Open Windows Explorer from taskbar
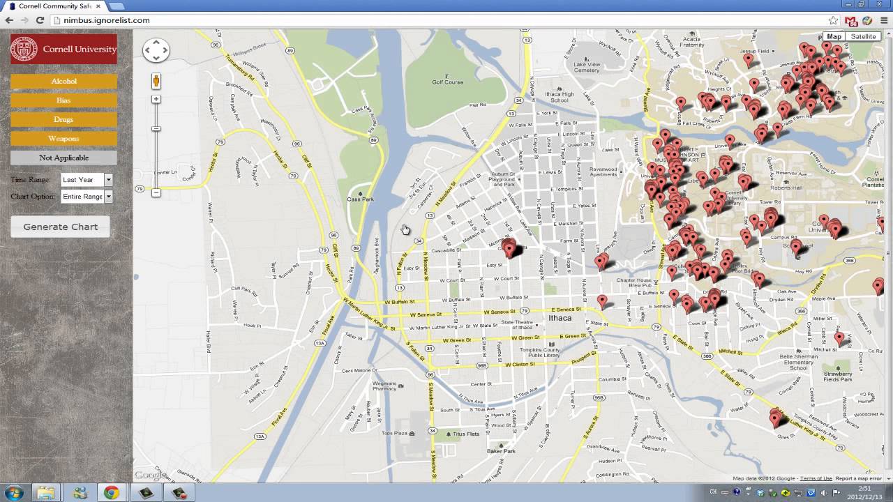This screenshot has width=893, height=502. (46, 493)
